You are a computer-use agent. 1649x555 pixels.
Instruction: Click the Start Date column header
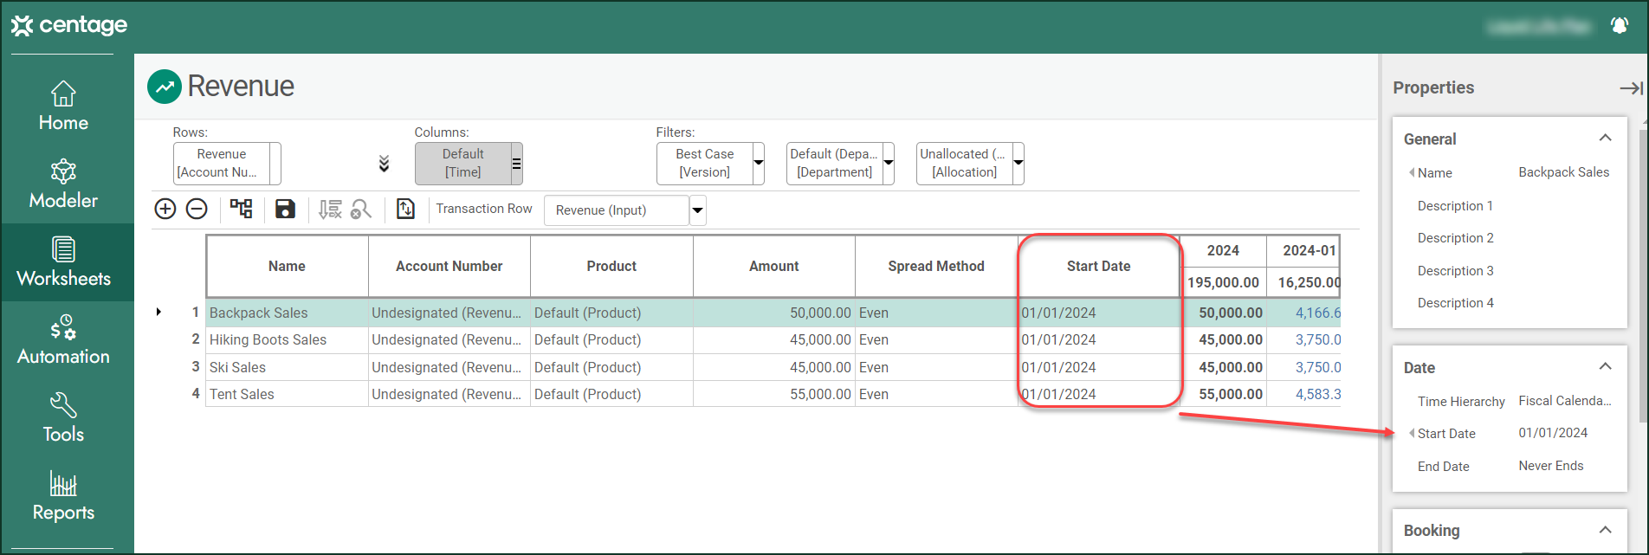coord(1098,267)
